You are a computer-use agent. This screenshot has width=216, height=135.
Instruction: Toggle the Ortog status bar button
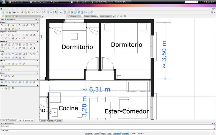click(x=103, y=133)
